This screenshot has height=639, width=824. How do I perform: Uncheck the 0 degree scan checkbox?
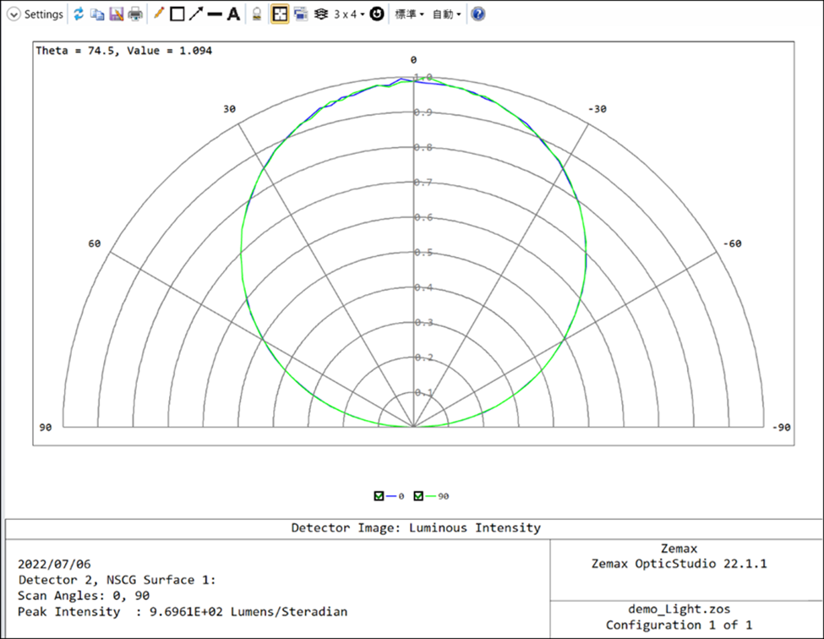pos(378,496)
